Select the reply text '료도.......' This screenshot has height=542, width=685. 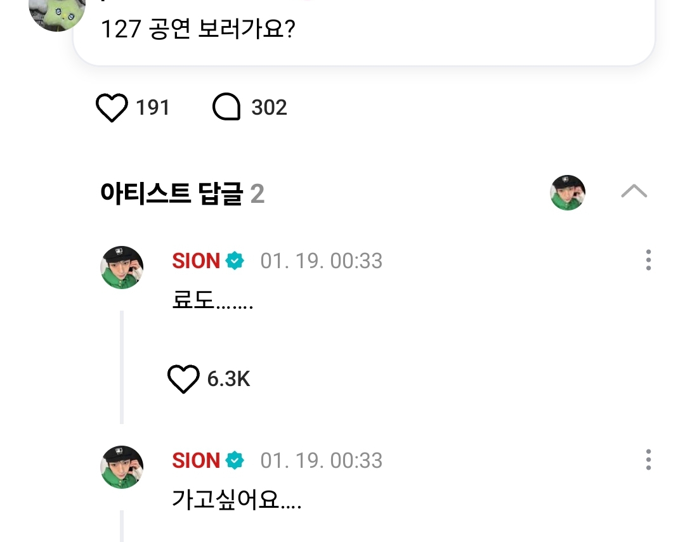212,300
